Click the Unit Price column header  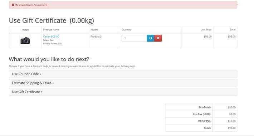coord(206,30)
